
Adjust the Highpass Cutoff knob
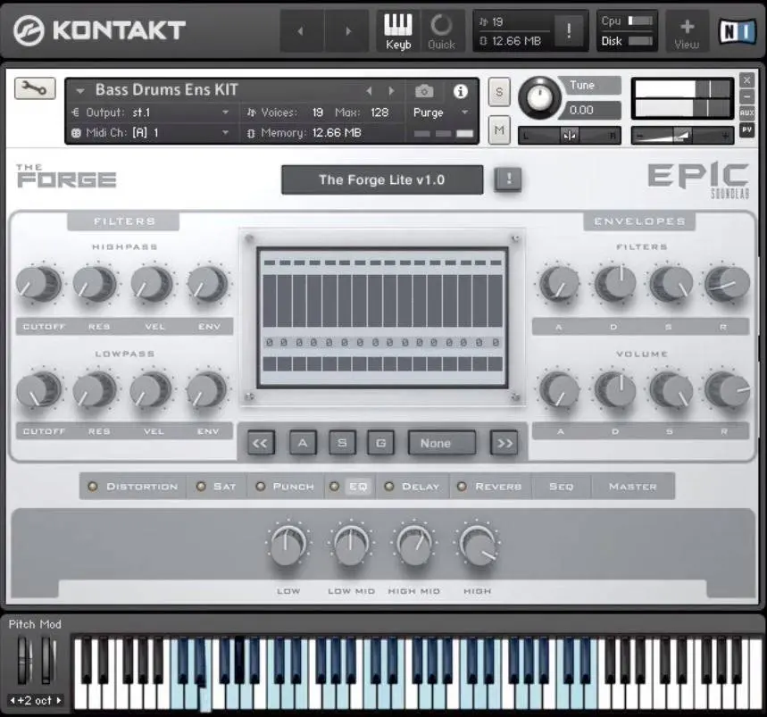(x=38, y=284)
